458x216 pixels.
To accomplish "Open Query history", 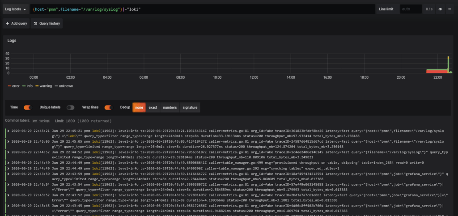I will tap(47, 23).
